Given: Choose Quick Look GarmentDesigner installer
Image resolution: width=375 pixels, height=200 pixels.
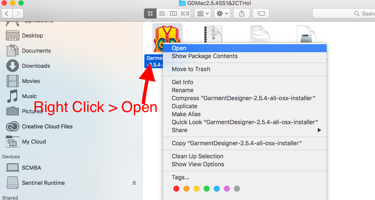Looking at the screenshot, I should pyautogui.click(x=245, y=122).
